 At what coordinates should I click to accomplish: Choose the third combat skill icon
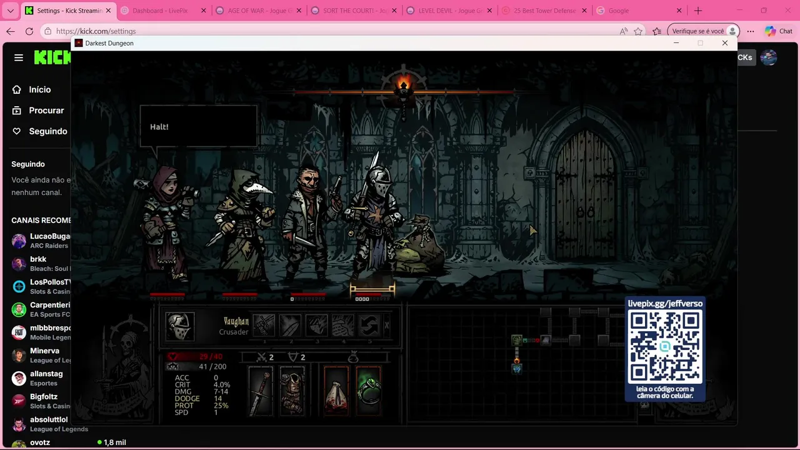click(x=316, y=325)
